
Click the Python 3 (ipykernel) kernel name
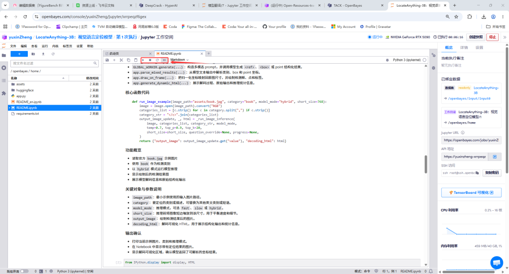pyautogui.click(x=406, y=60)
